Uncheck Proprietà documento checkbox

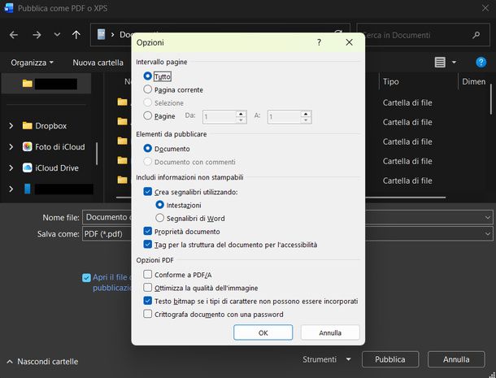click(147, 231)
